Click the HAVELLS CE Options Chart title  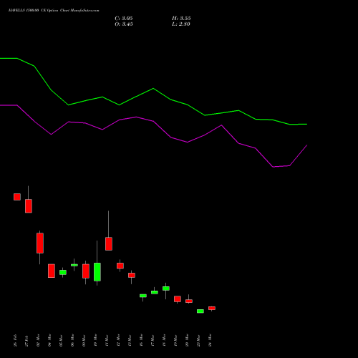tap(54, 10)
